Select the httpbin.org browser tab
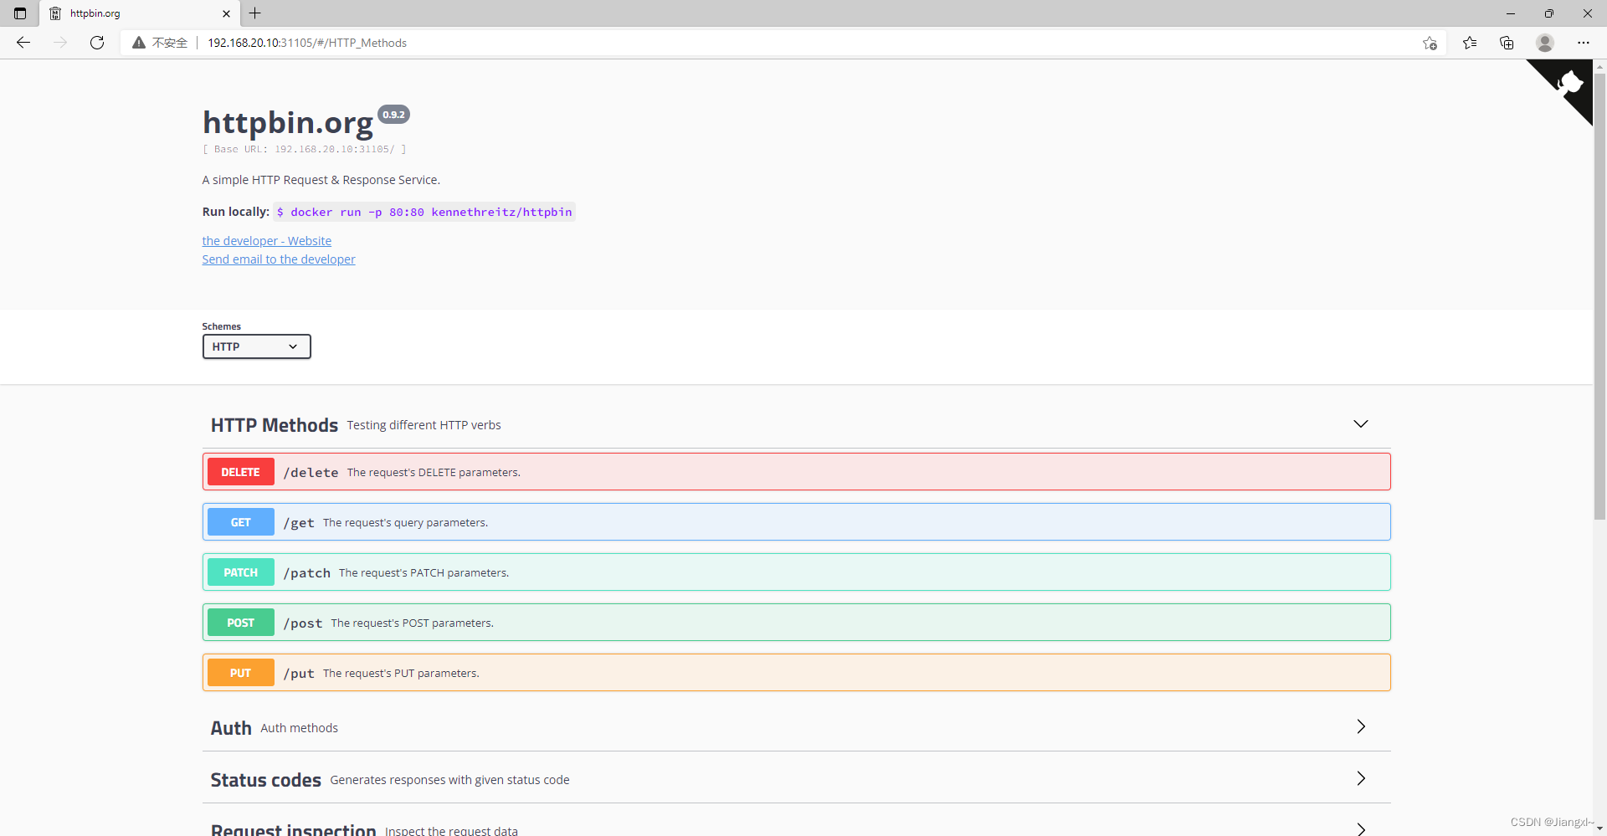This screenshot has width=1607, height=836. (x=138, y=13)
